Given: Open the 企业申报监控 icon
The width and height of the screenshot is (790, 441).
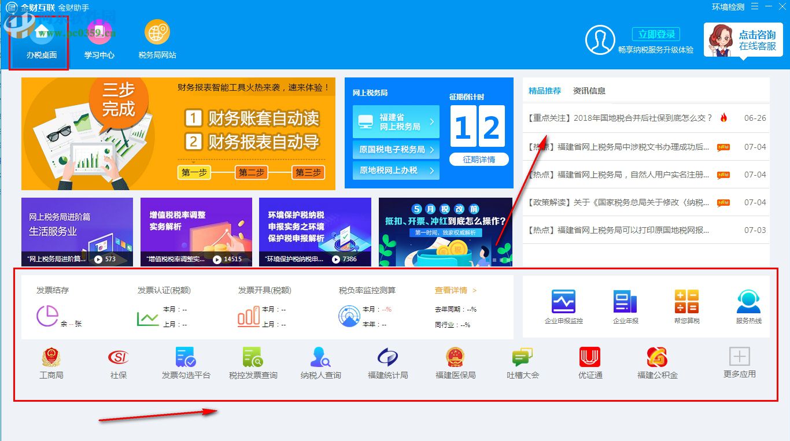Looking at the screenshot, I should pyautogui.click(x=564, y=302).
